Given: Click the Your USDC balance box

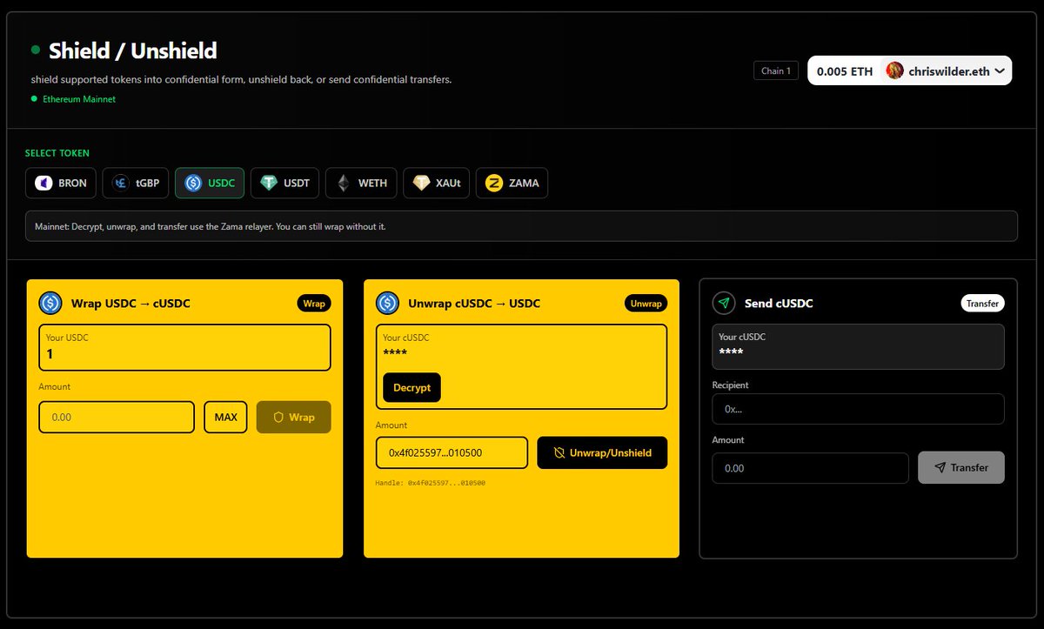Looking at the screenshot, I should (x=184, y=348).
